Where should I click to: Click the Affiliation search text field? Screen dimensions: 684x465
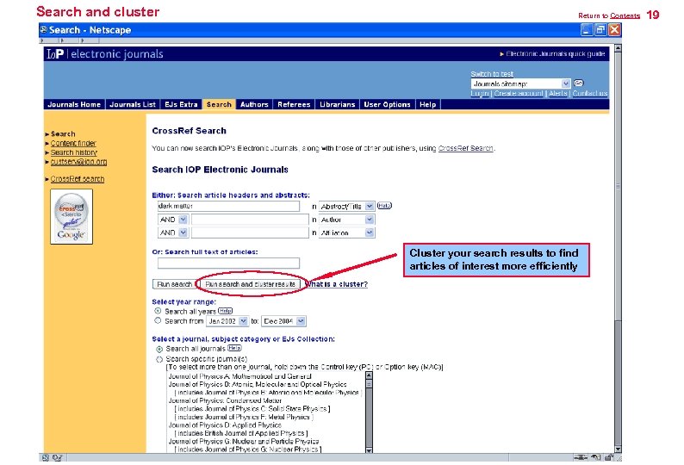click(250, 232)
